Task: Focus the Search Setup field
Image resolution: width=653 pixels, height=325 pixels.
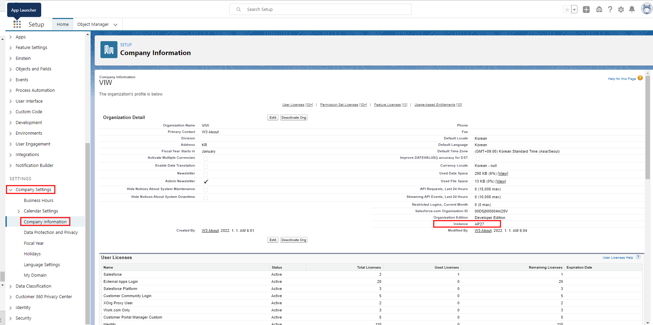Action: [320, 9]
